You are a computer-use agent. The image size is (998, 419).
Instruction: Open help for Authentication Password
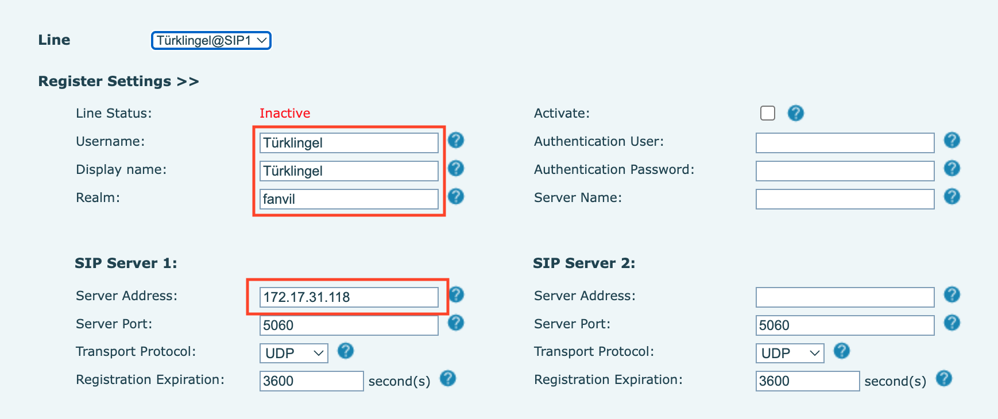[x=951, y=169]
